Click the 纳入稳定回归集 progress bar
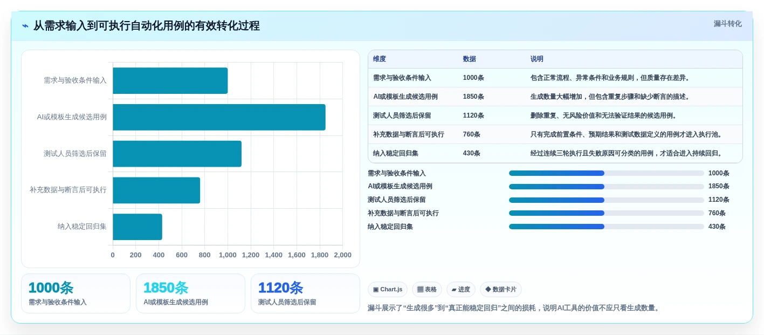764x335 pixels. click(607, 227)
